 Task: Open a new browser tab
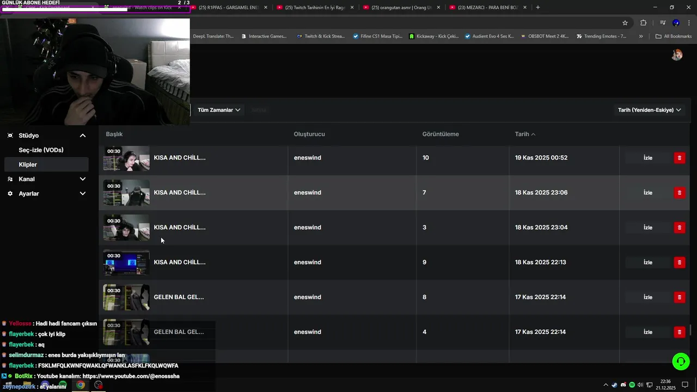(538, 8)
